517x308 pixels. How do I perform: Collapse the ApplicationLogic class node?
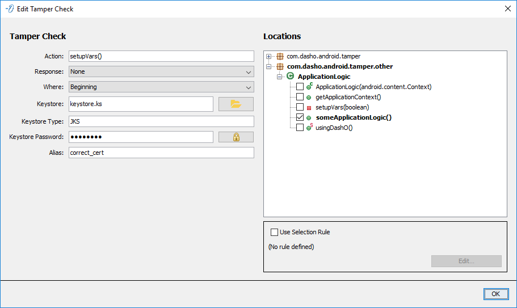coord(279,77)
